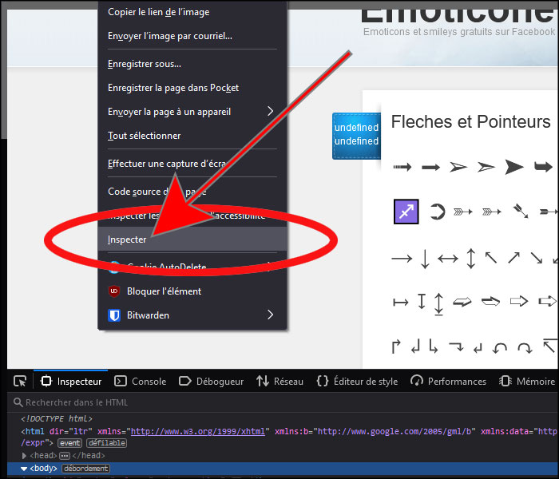Click the up-down arrow with base symbol
This screenshot has height=479, width=559.
(x=439, y=304)
